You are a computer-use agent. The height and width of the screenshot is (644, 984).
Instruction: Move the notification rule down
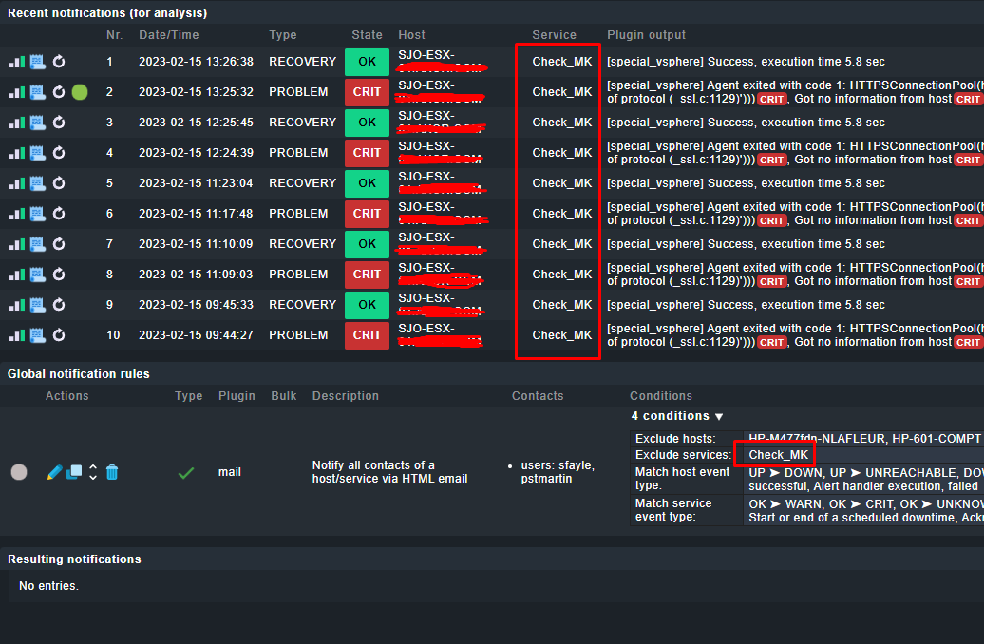pos(92,477)
